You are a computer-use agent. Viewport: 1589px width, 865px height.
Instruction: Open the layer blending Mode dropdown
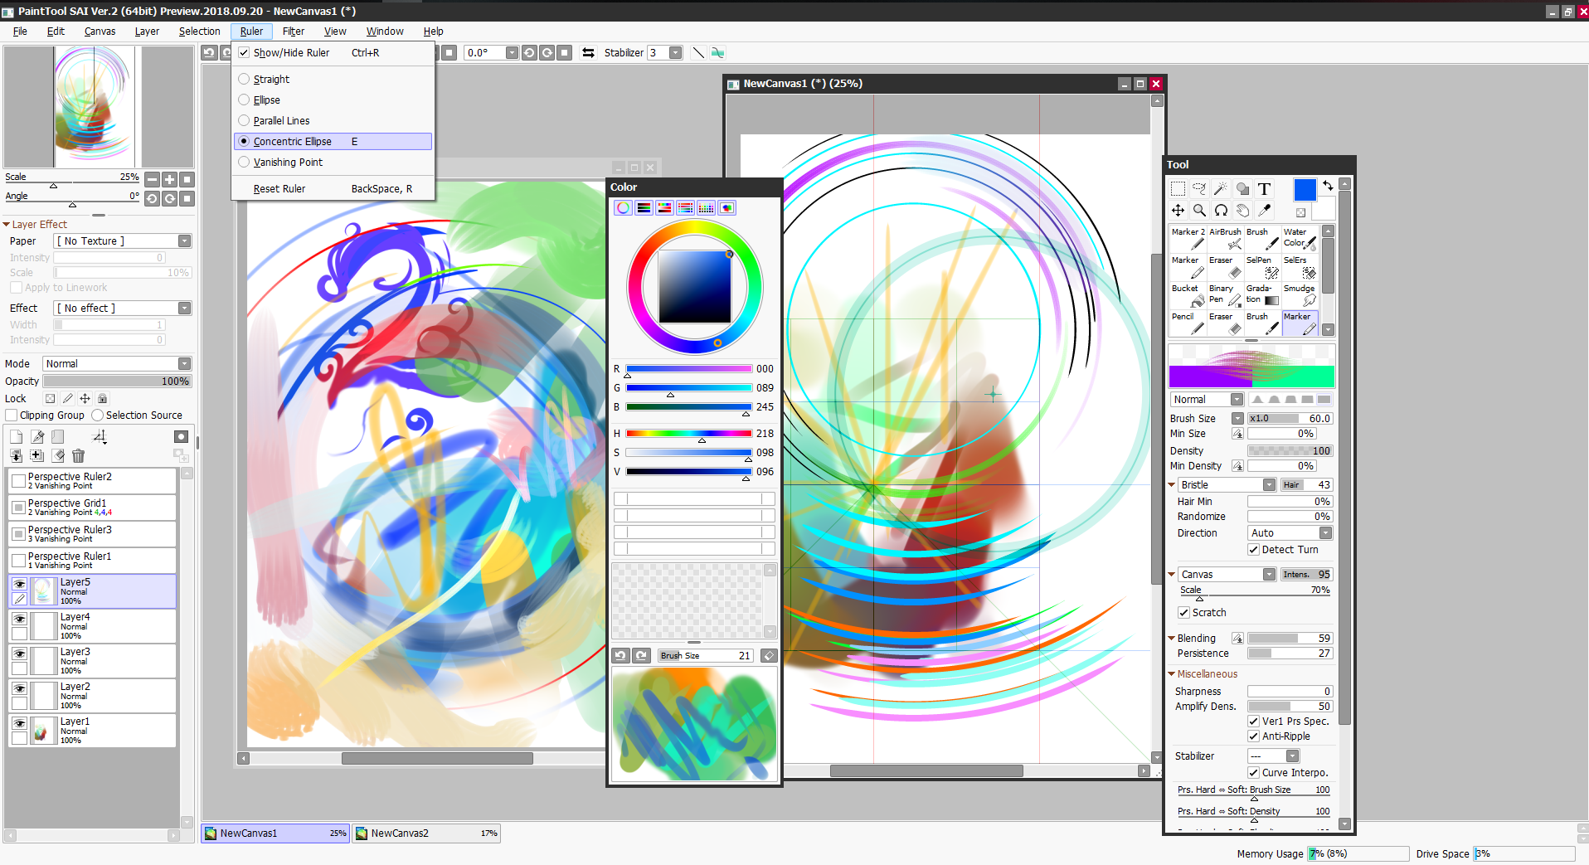click(184, 363)
